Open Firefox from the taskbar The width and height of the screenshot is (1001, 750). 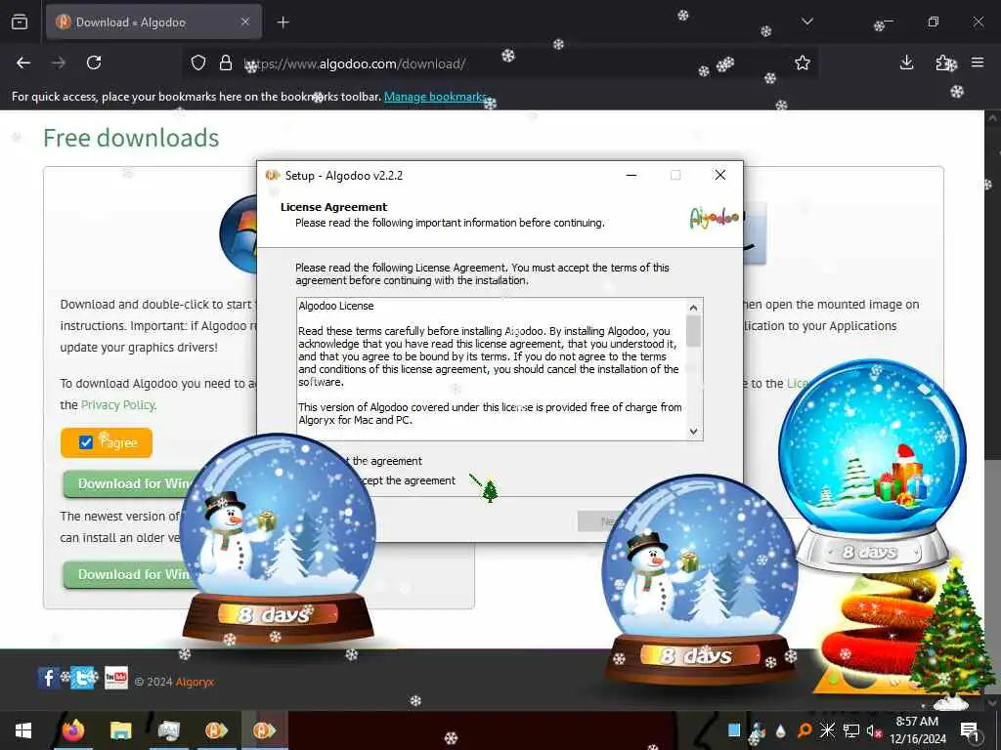click(72, 730)
